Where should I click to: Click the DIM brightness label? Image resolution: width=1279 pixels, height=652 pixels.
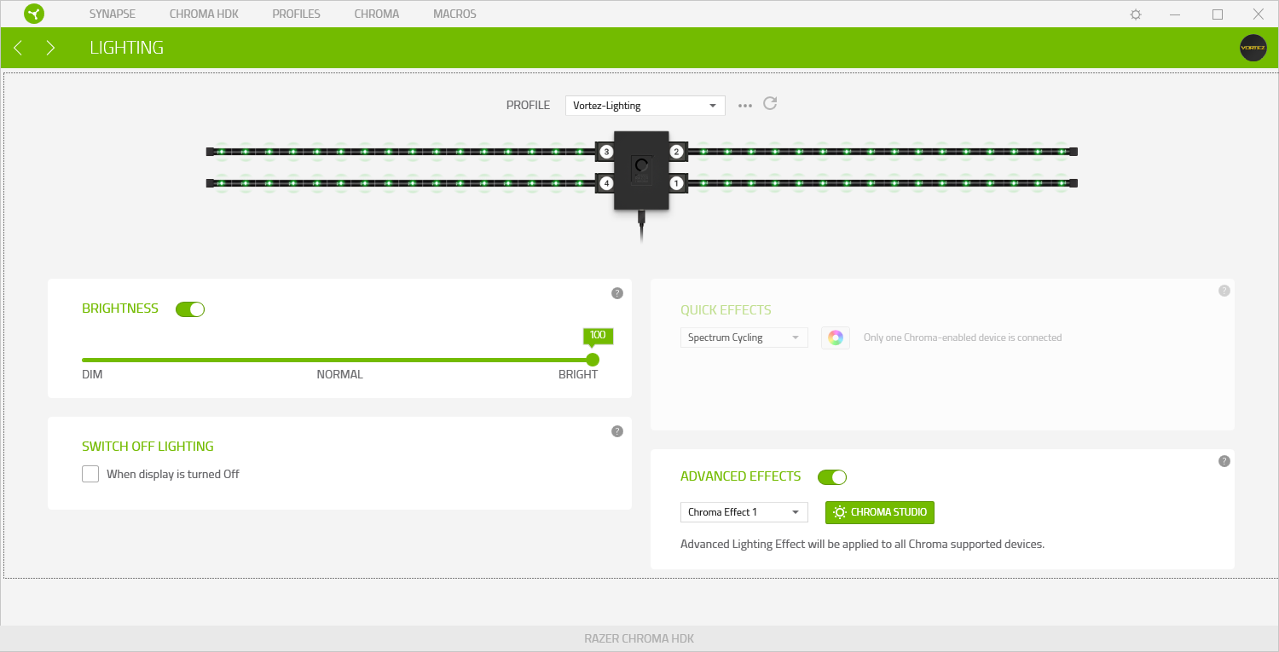[92, 374]
